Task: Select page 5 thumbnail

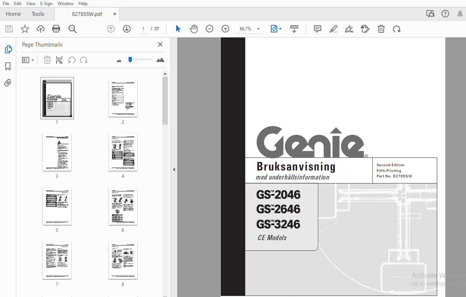Action: click(57, 207)
